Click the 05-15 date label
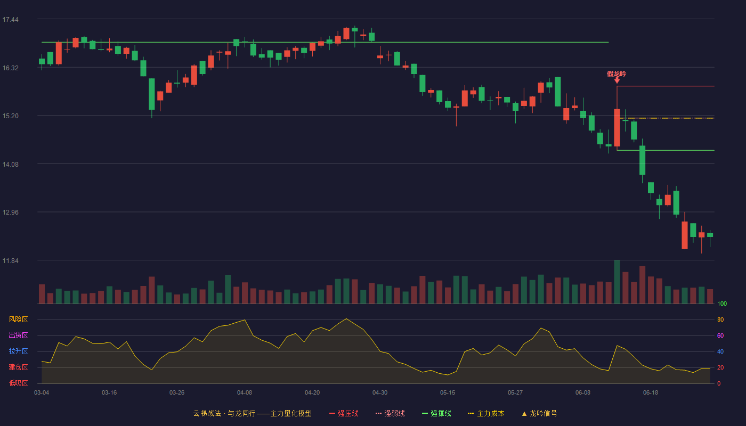 click(x=448, y=392)
